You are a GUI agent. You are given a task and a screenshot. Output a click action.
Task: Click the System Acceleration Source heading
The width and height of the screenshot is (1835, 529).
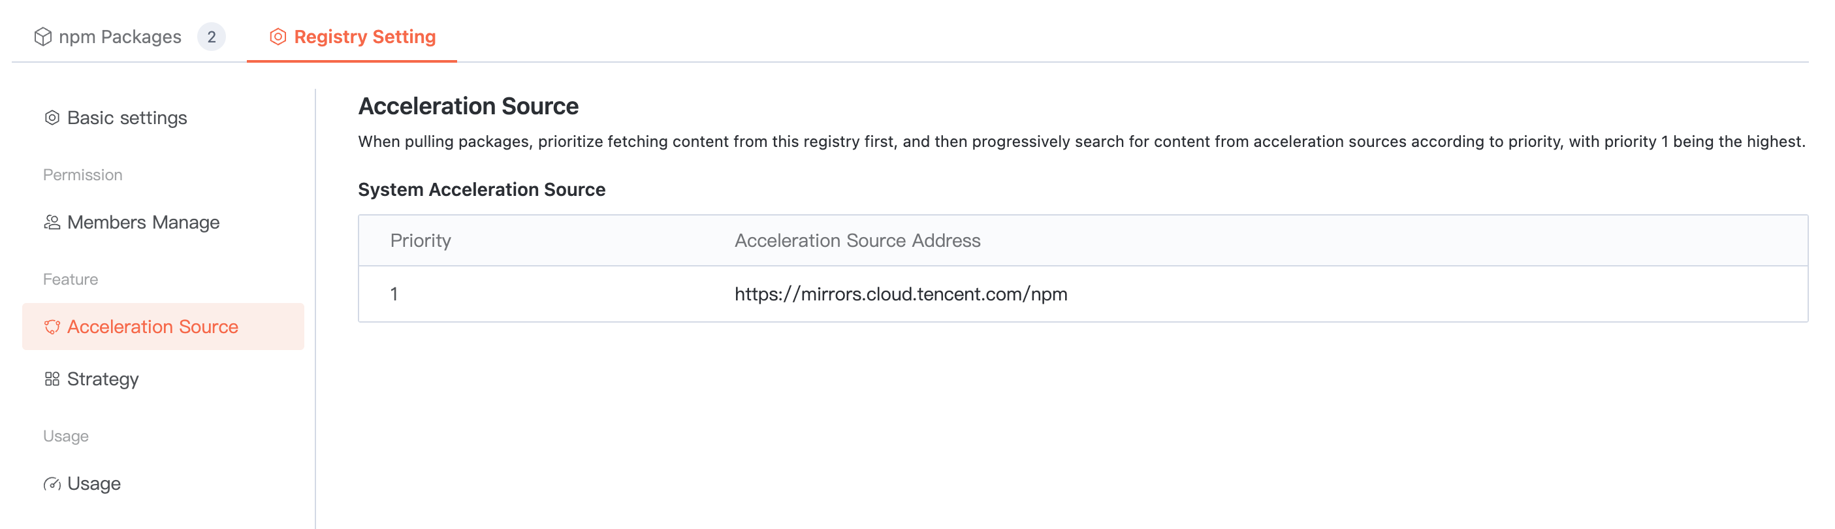481,189
